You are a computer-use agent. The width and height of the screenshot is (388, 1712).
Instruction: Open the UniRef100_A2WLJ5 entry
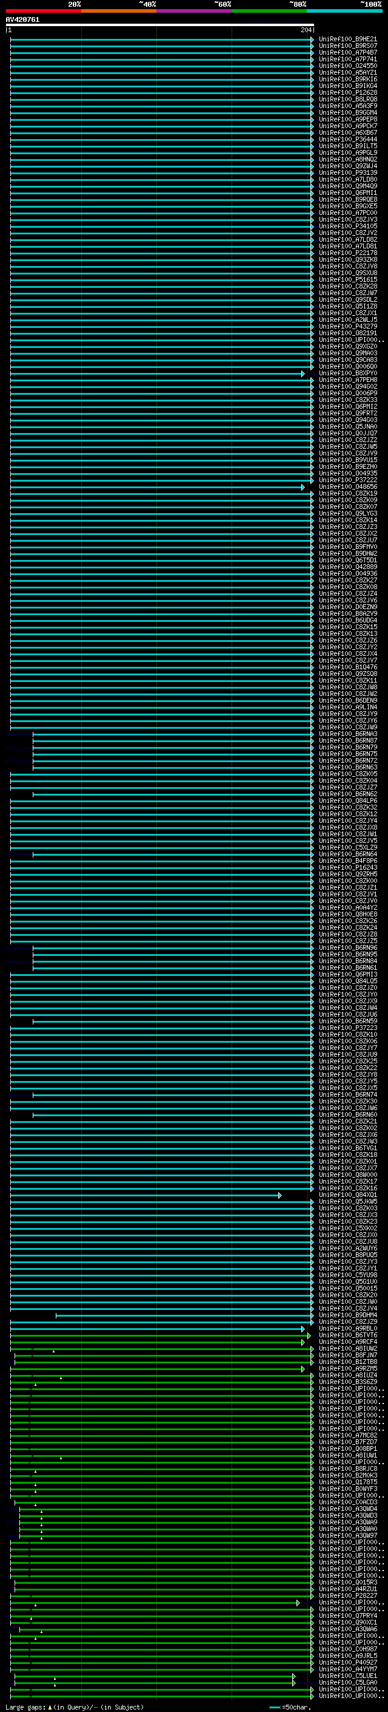point(348,319)
